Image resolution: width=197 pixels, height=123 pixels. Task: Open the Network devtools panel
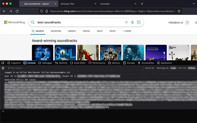point(61,63)
